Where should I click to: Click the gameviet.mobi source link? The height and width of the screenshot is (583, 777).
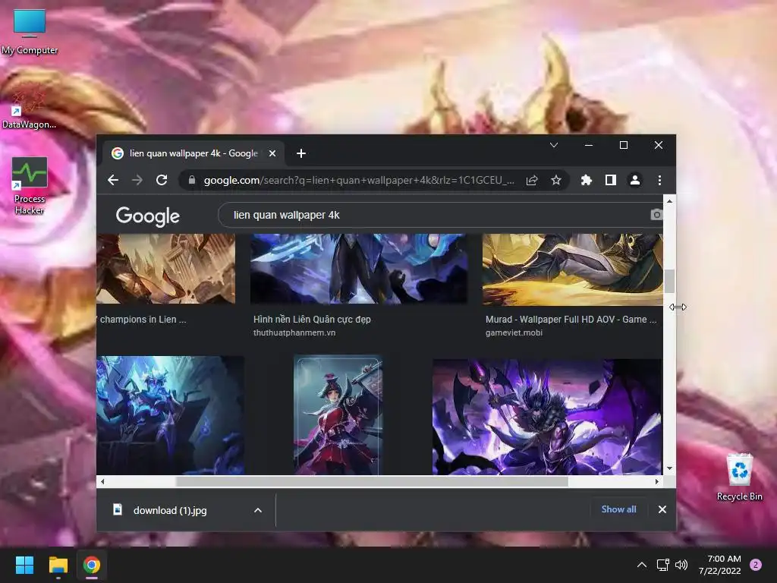514,332
